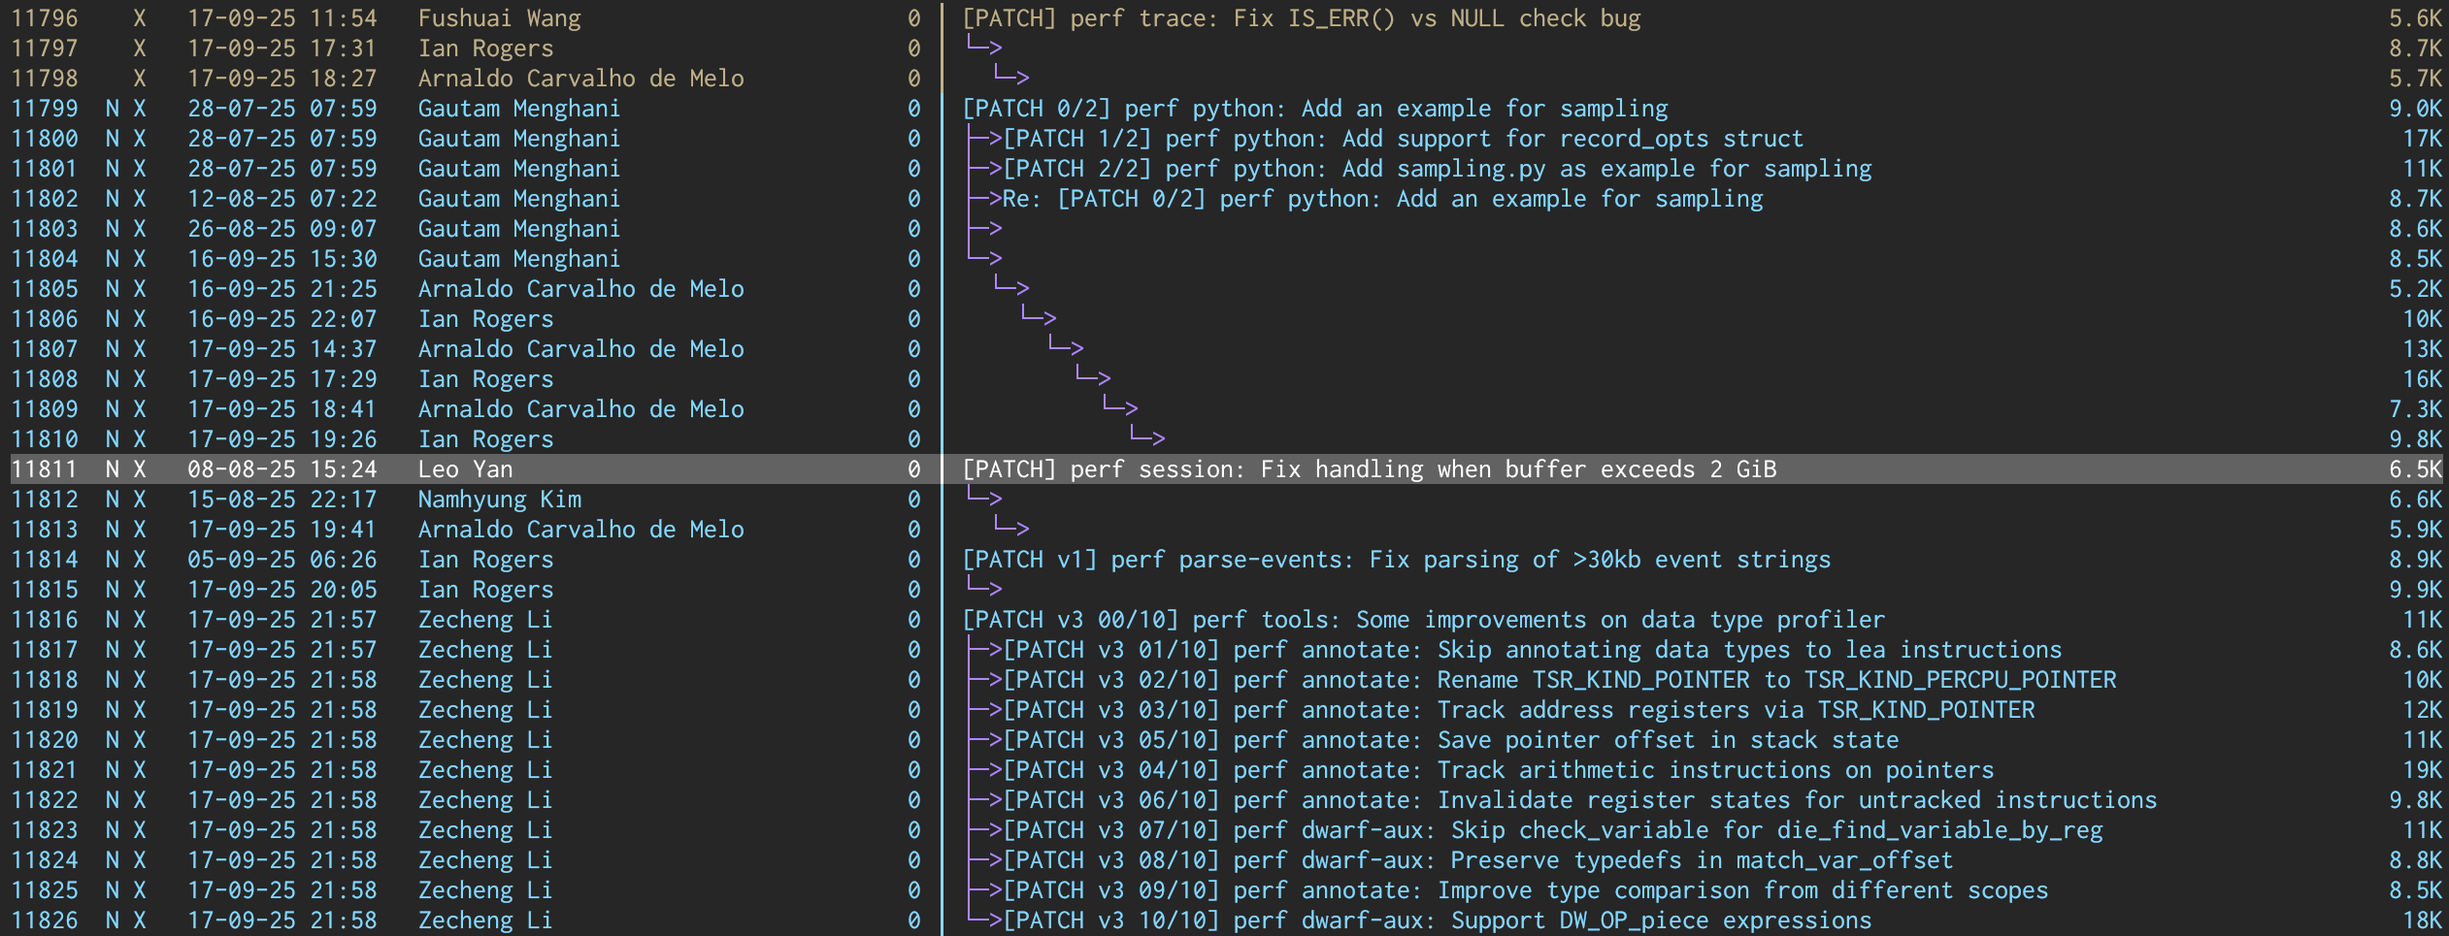Click the thread arrow on message 11797
Screen dimensions: 2449x936
pyautogui.click(x=984, y=48)
